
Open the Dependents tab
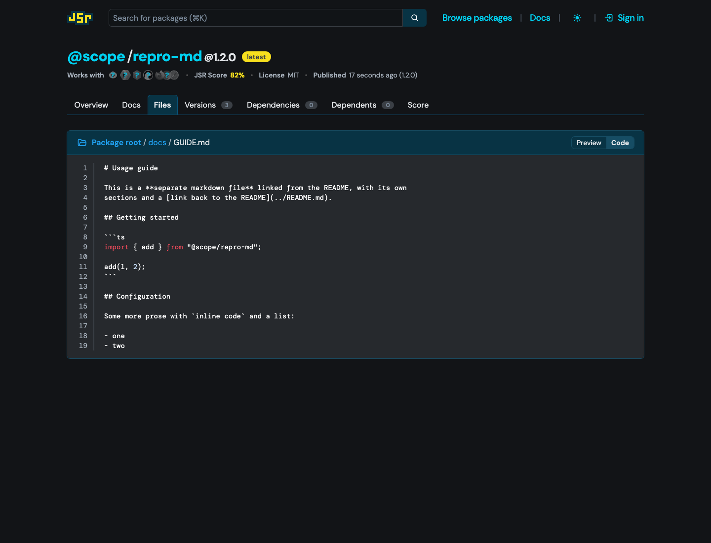(x=362, y=105)
